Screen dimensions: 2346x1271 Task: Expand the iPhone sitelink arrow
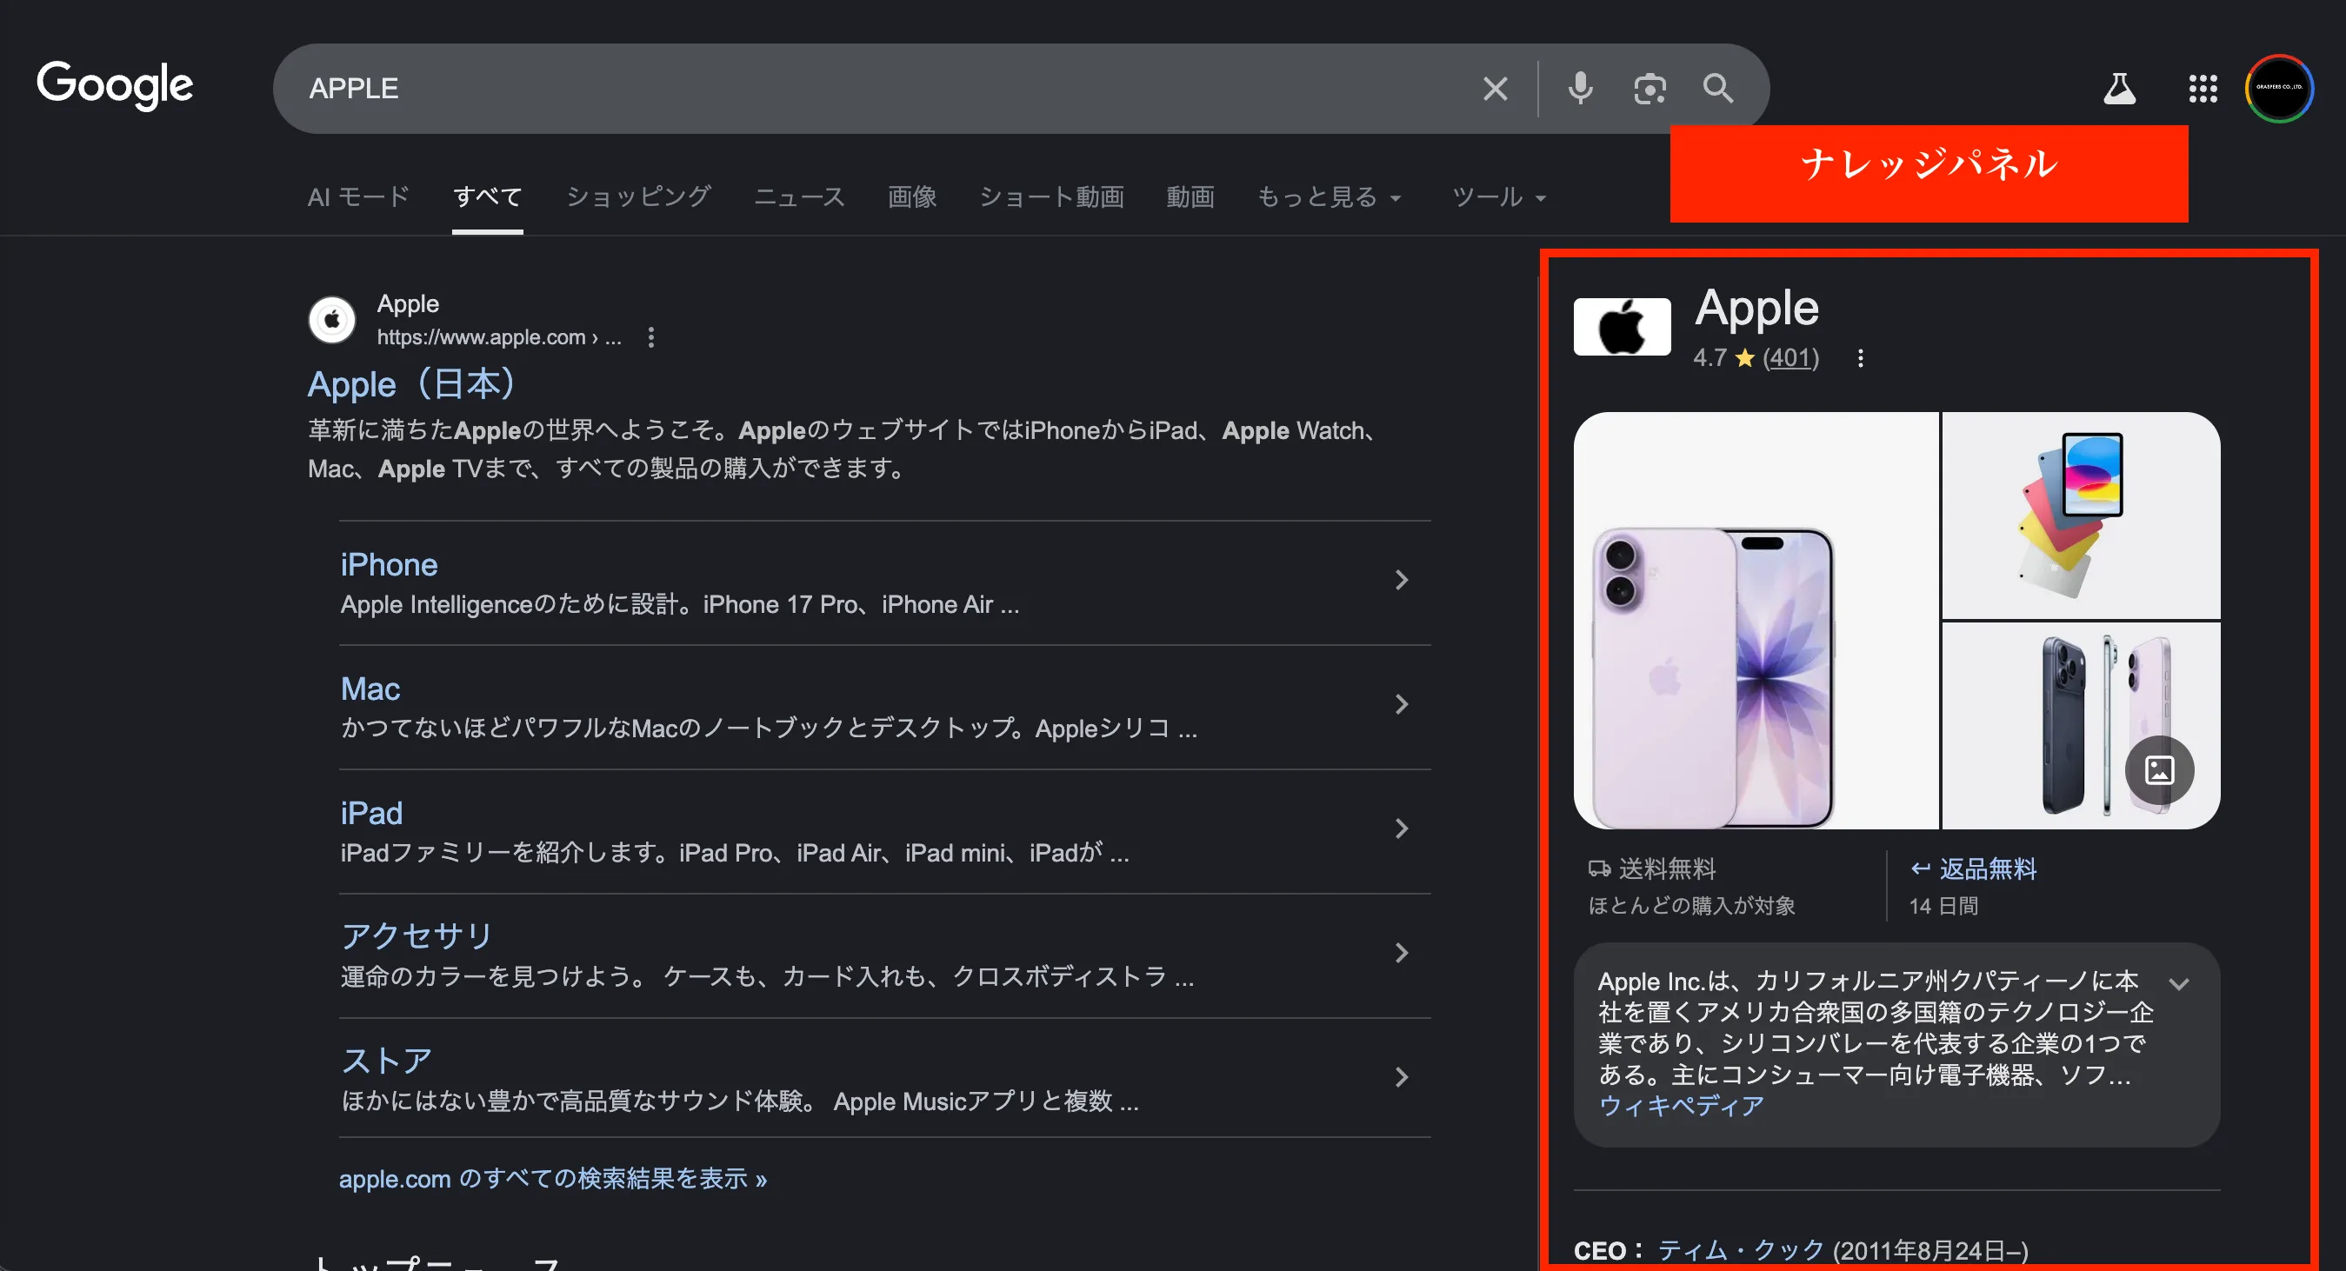(1401, 580)
